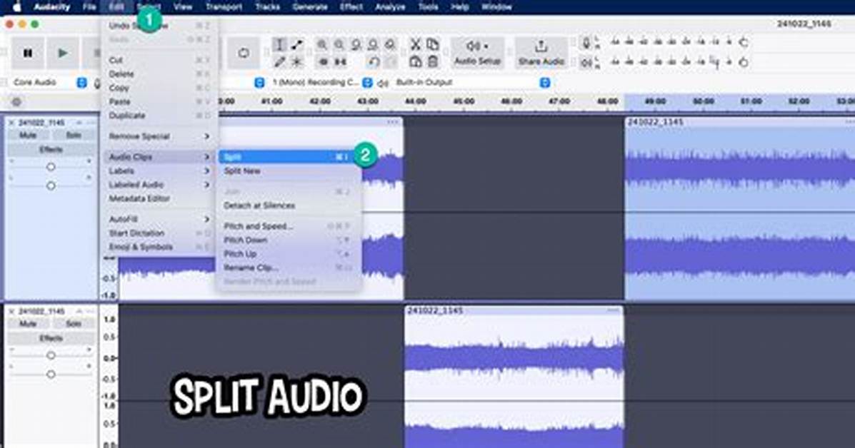Expand the Remove Special submenu
Image resolution: width=855 pixels, height=448 pixels.
pos(159,136)
